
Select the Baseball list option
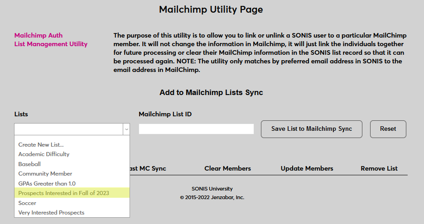click(x=72, y=164)
